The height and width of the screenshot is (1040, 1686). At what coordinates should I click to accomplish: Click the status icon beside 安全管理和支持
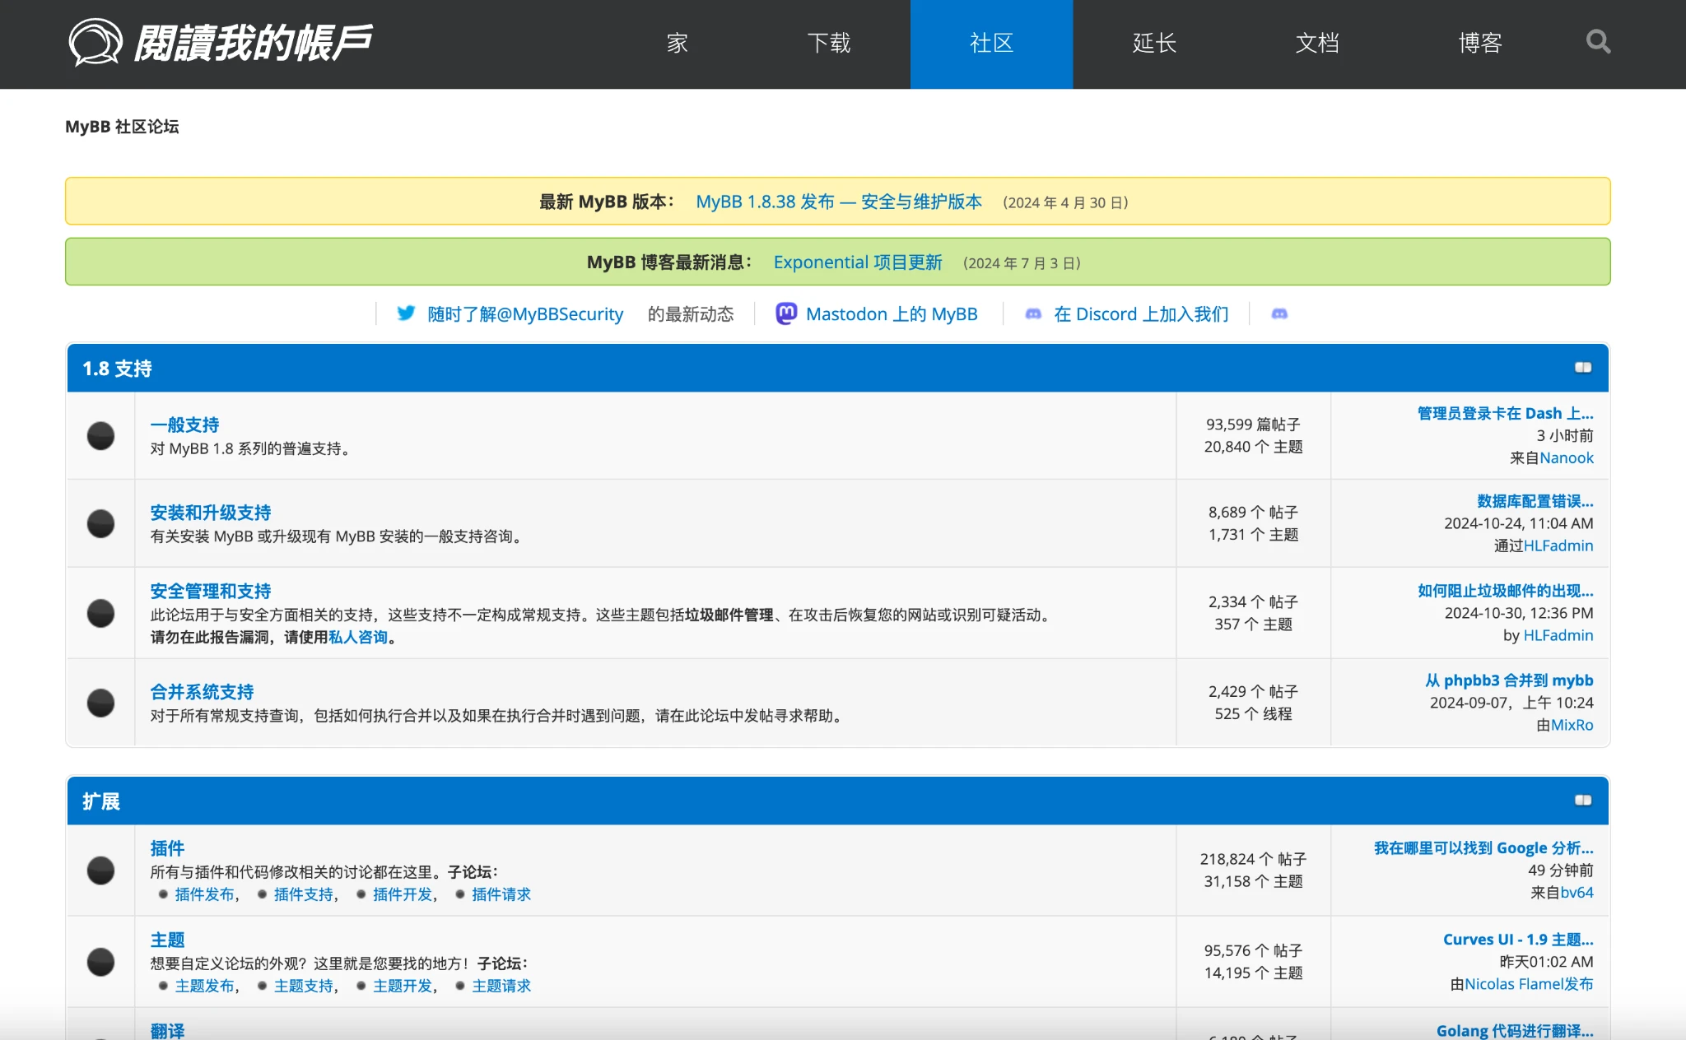point(101,613)
